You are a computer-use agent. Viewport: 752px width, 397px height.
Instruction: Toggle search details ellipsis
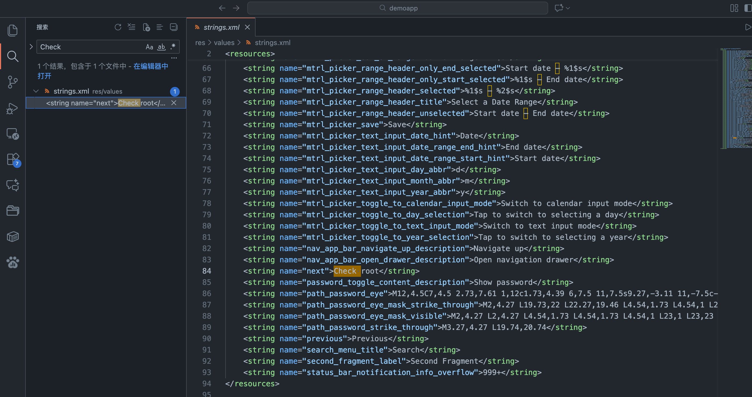tap(174, 58)
